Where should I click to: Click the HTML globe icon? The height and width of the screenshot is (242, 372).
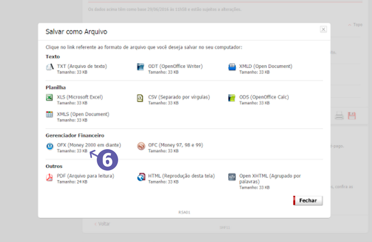coord(141,177)
